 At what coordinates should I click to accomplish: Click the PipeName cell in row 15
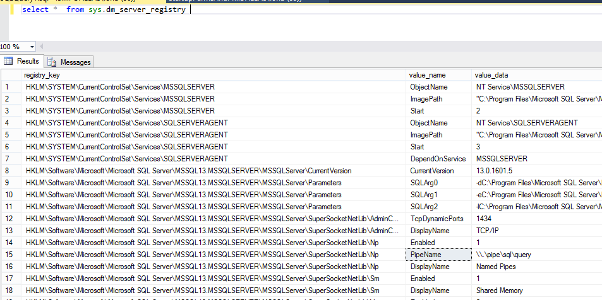[x=439, y=255]
